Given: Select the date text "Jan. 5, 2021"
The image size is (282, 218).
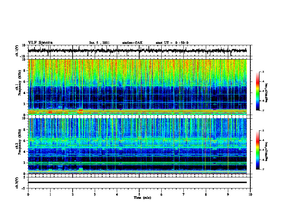Looking at the screenshot, I should pyautogui.click(x=99, y=43).
